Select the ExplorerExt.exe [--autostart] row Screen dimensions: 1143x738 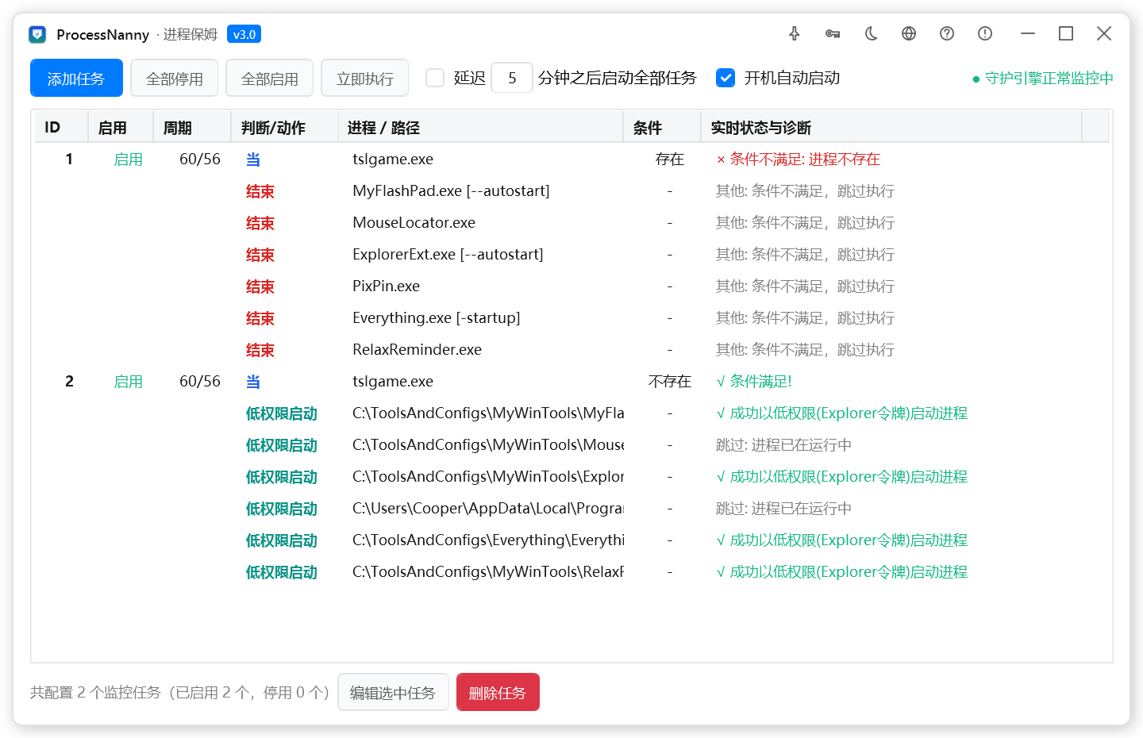(571, 255)
